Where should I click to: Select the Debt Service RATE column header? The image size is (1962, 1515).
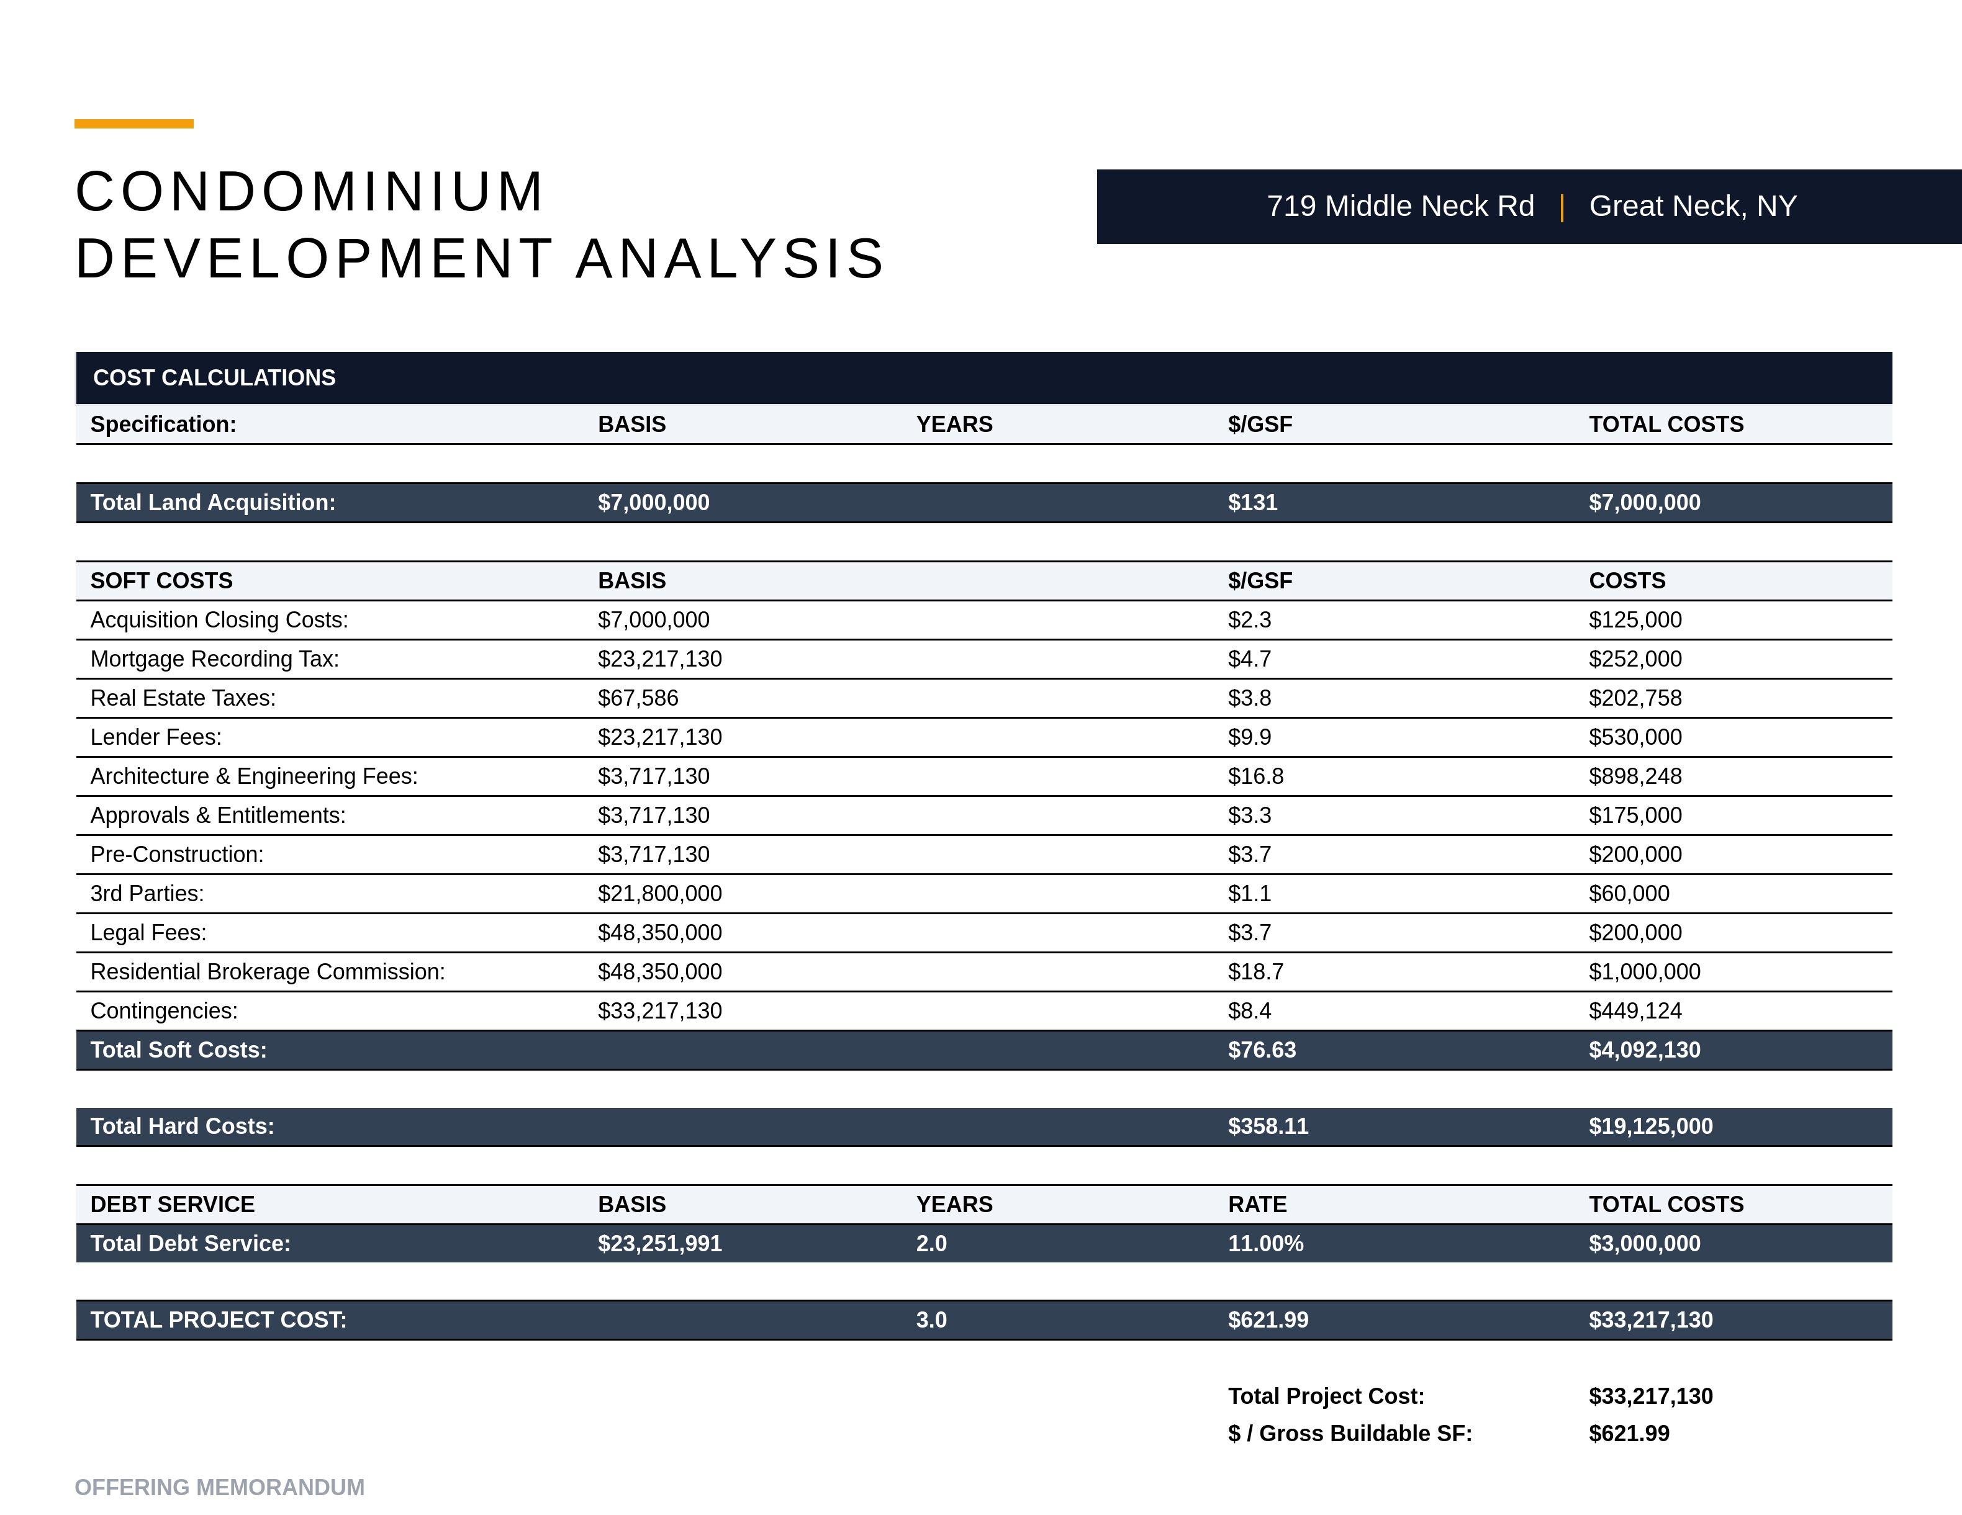click(x=1257, y=1205)
